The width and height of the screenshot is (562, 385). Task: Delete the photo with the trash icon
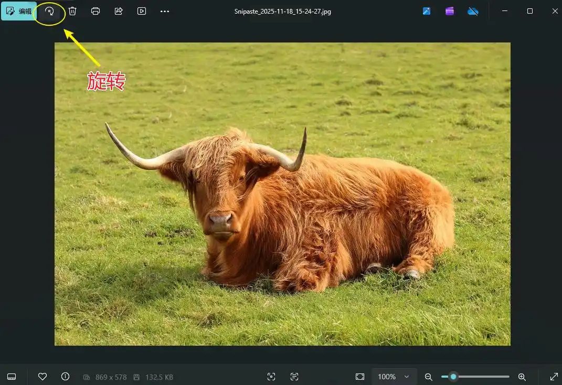point(72,11)
